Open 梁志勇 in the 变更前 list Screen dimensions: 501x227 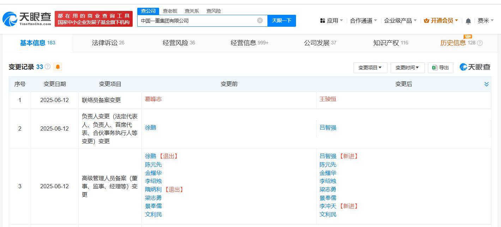point(153,198)
